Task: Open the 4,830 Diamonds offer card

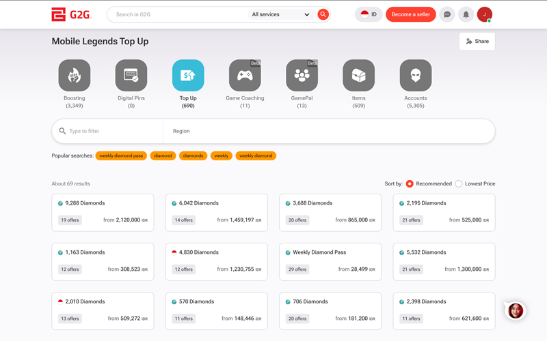Action: click(216, 262)
